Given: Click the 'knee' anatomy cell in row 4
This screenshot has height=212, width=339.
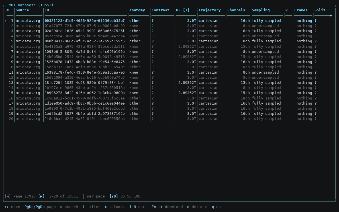Looking at the screenshot, I should pos(134,36).
